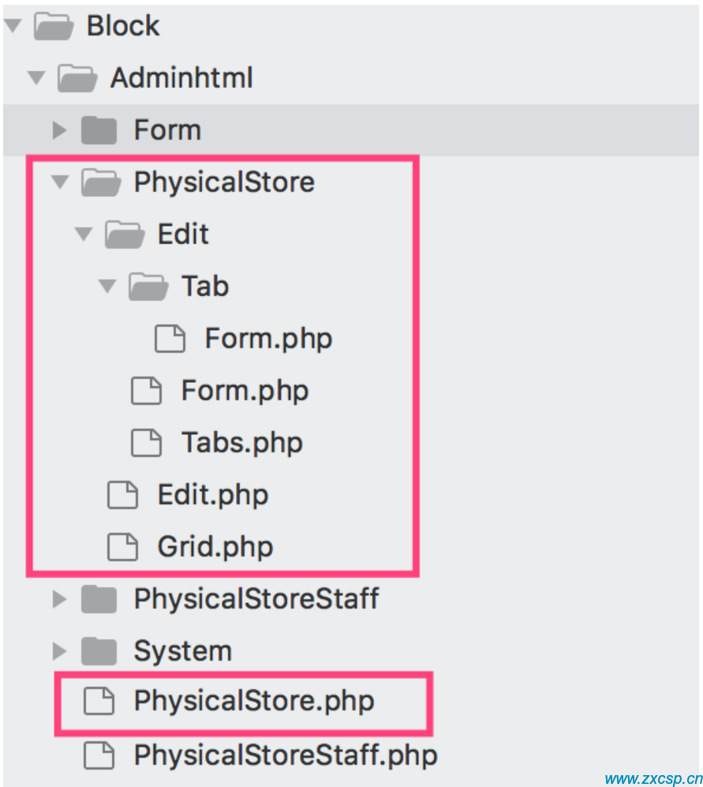Collapse the PhysicalStore folder arrow
The height and width of the screenshot is (787, 703).
[60, 182]
